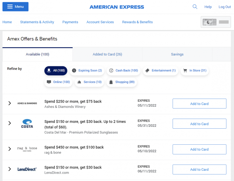Expand the Costa Del Mar offer
Screen dimensions: 234x181
point(10,123)
